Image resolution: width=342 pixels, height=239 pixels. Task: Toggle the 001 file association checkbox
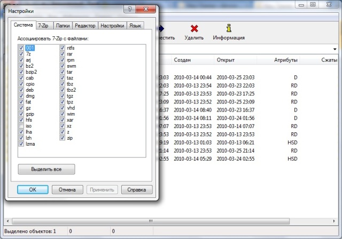(x=21, y=47)
